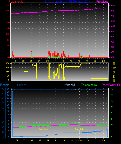Click the Temperatura legend label
This screenshot has width=121, height=144.
tap(89, 85)
